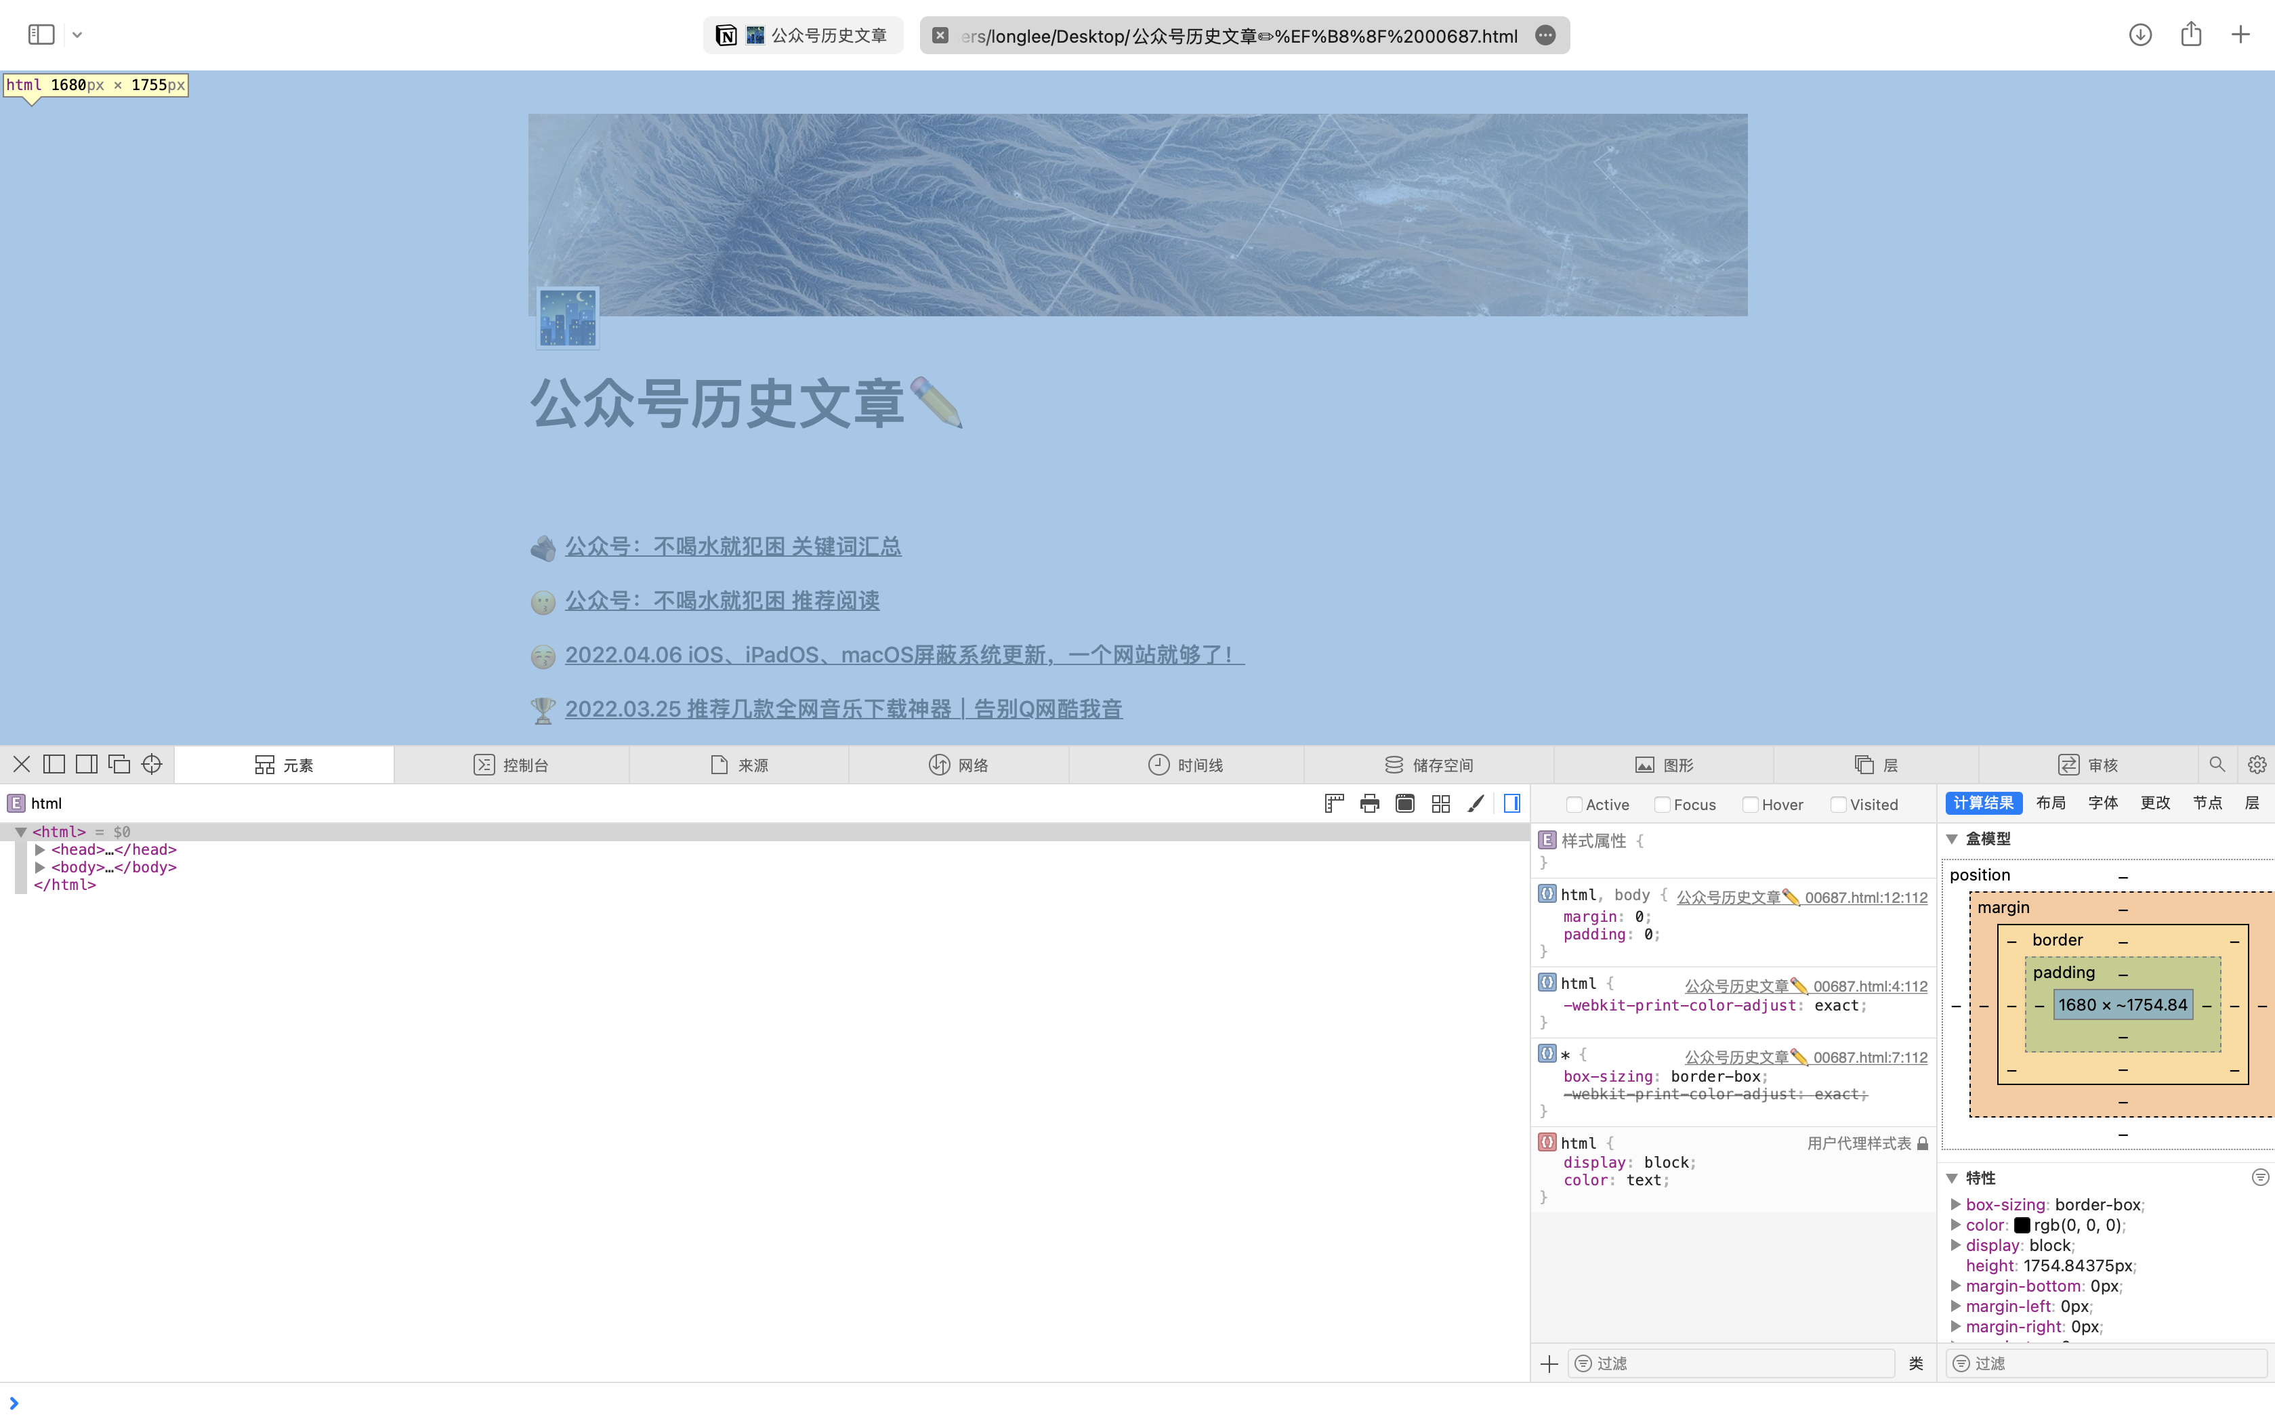
Task: Open link 不喝水就犯困 关键词汇总
Action: point(733,547)
